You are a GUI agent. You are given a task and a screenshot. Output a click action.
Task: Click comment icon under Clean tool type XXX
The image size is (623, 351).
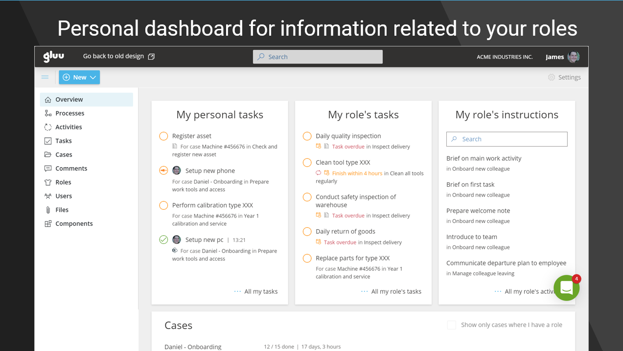(x=318, y=173)
